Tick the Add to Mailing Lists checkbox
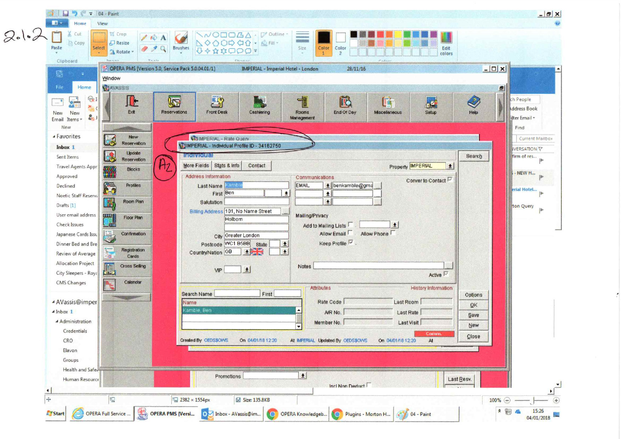The height and width of the screenshot is (439, 621). 351,225
